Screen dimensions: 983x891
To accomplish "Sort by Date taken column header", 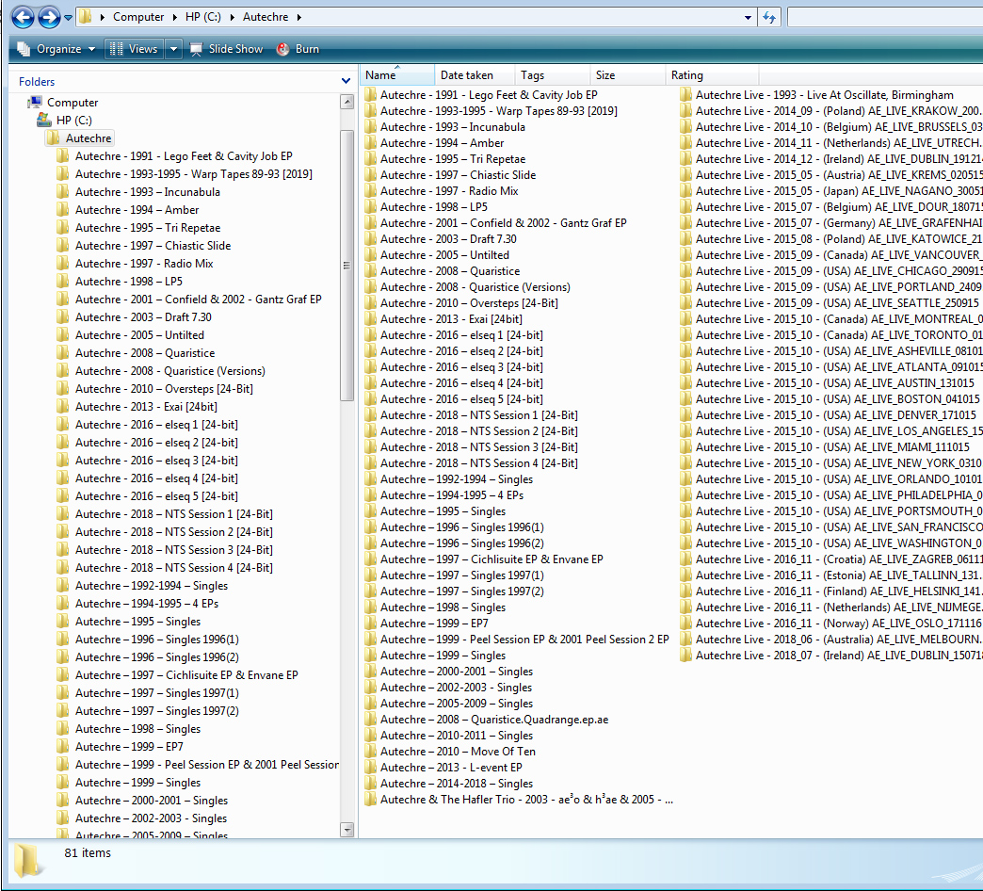I will pos(475,75).
